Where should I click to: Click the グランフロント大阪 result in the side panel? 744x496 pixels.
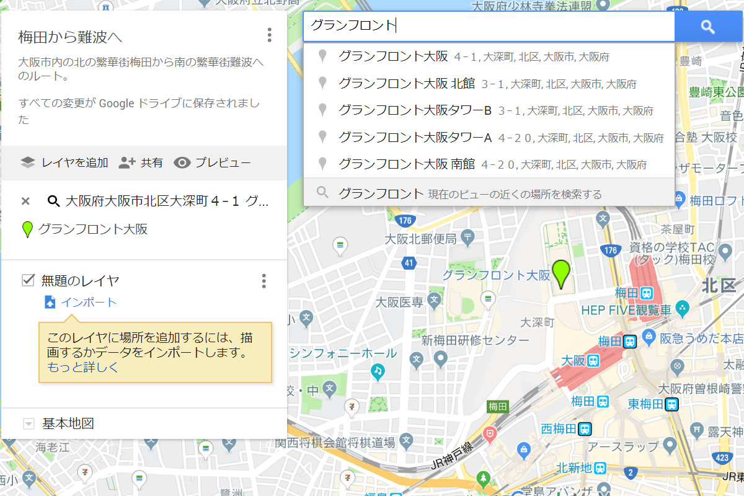pos(93,230)
